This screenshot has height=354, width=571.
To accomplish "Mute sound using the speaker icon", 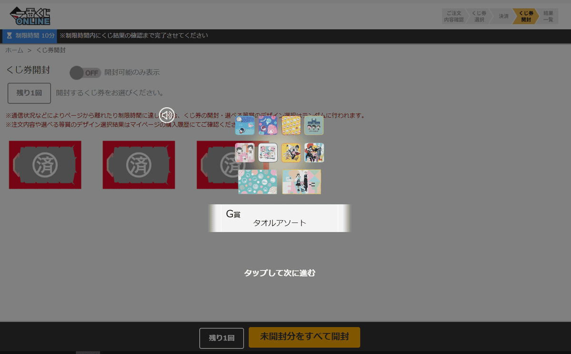I will tap(166, 115).
